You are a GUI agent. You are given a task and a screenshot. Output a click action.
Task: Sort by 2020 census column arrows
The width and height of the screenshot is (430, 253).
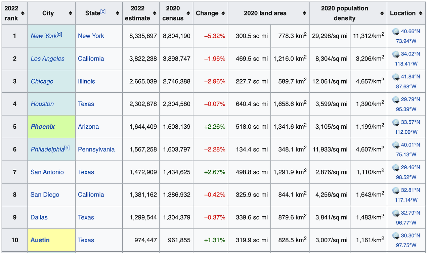tap(188, 13)
